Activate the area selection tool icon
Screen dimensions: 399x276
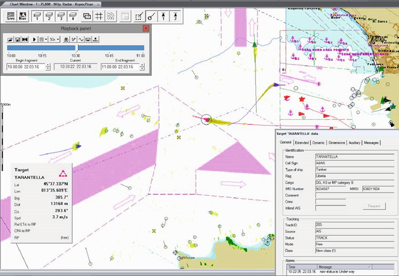click(x=139, y=16)
